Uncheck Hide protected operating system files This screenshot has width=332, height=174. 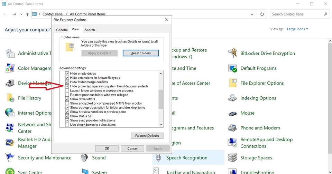click(x=67, y=86)
